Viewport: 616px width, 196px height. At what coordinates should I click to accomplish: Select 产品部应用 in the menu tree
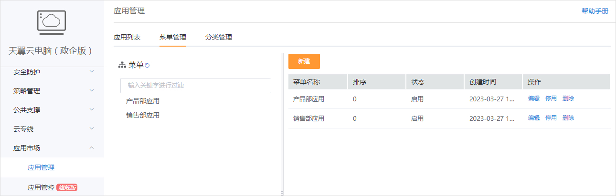(x=143, y=101)
